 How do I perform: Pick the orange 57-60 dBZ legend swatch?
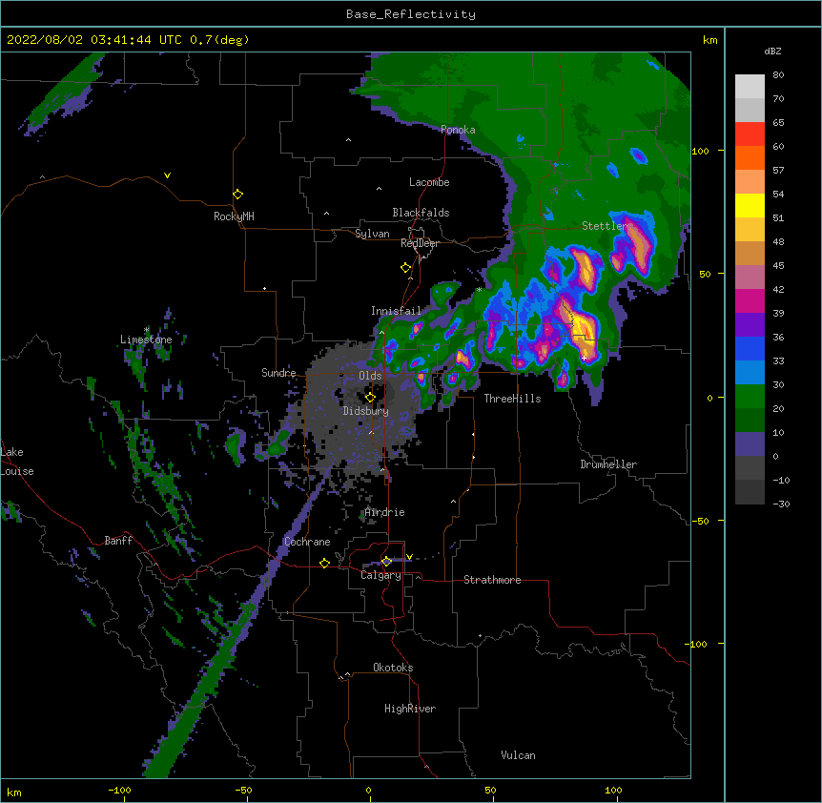pos(750,157)
